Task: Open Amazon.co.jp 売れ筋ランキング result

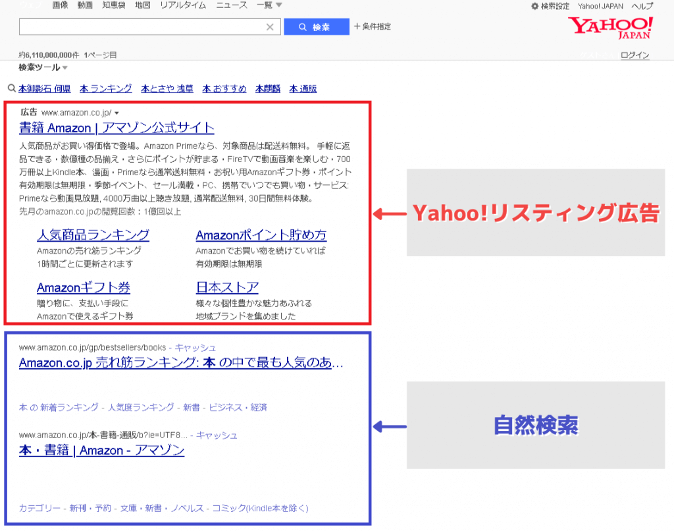Action: click(x=181, y=363)
